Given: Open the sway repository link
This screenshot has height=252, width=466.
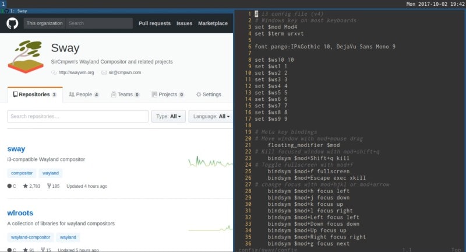Looking at the screenshot, I should pos(16,149).
